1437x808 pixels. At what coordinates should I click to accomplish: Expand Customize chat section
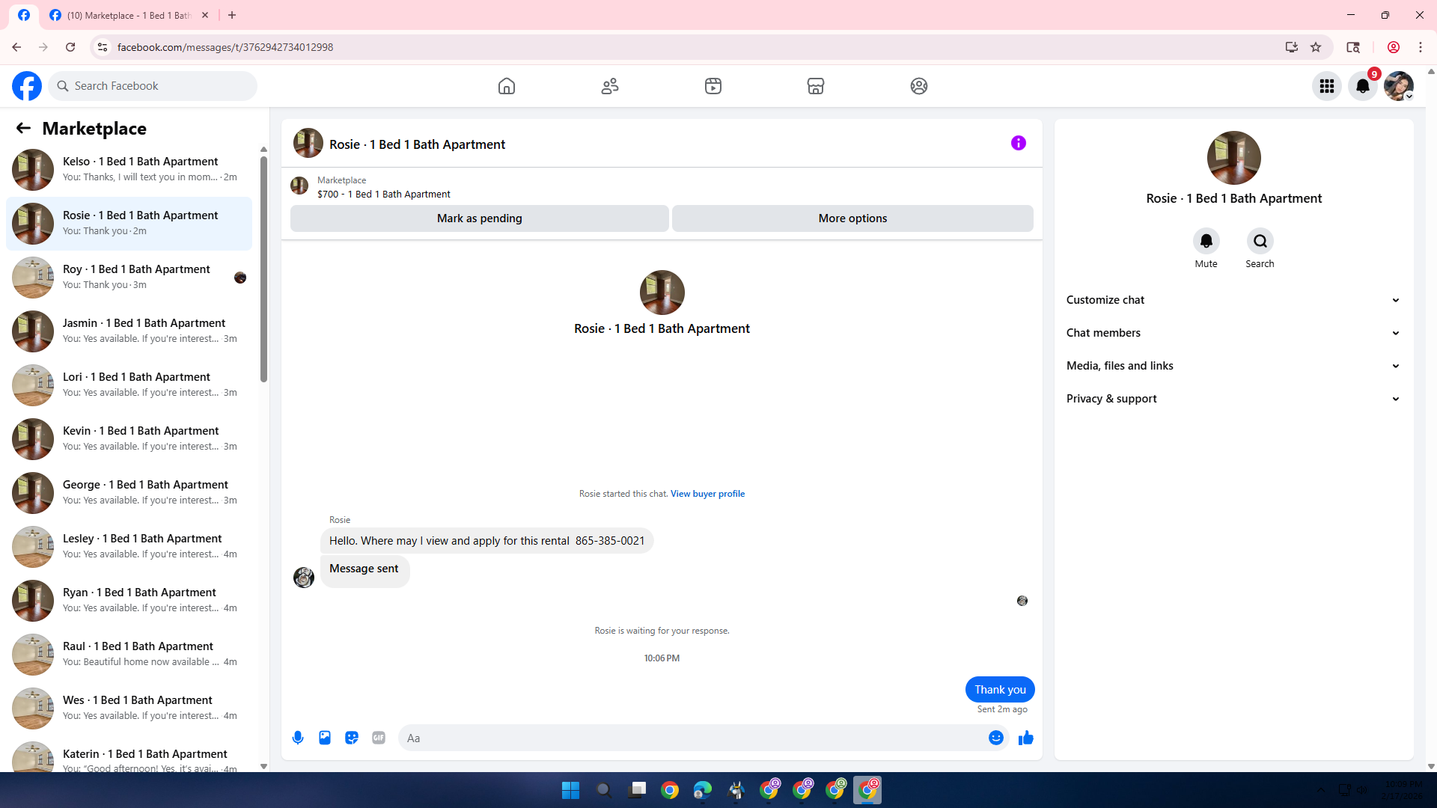click(x=1233, y=300)
